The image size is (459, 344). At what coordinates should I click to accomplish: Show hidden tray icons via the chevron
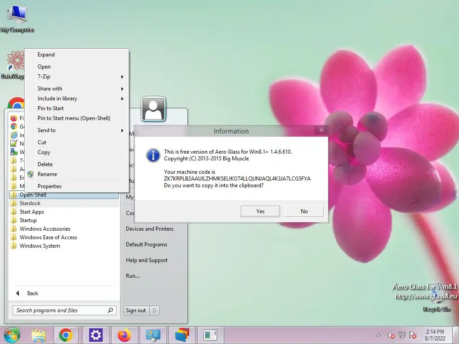(378, 335)
